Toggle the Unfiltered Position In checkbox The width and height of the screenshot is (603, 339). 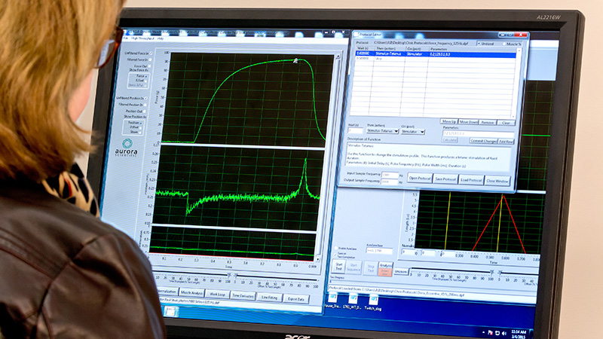tap(146, 99)
